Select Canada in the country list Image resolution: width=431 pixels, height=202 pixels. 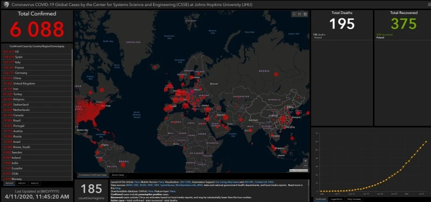(37, 115)
